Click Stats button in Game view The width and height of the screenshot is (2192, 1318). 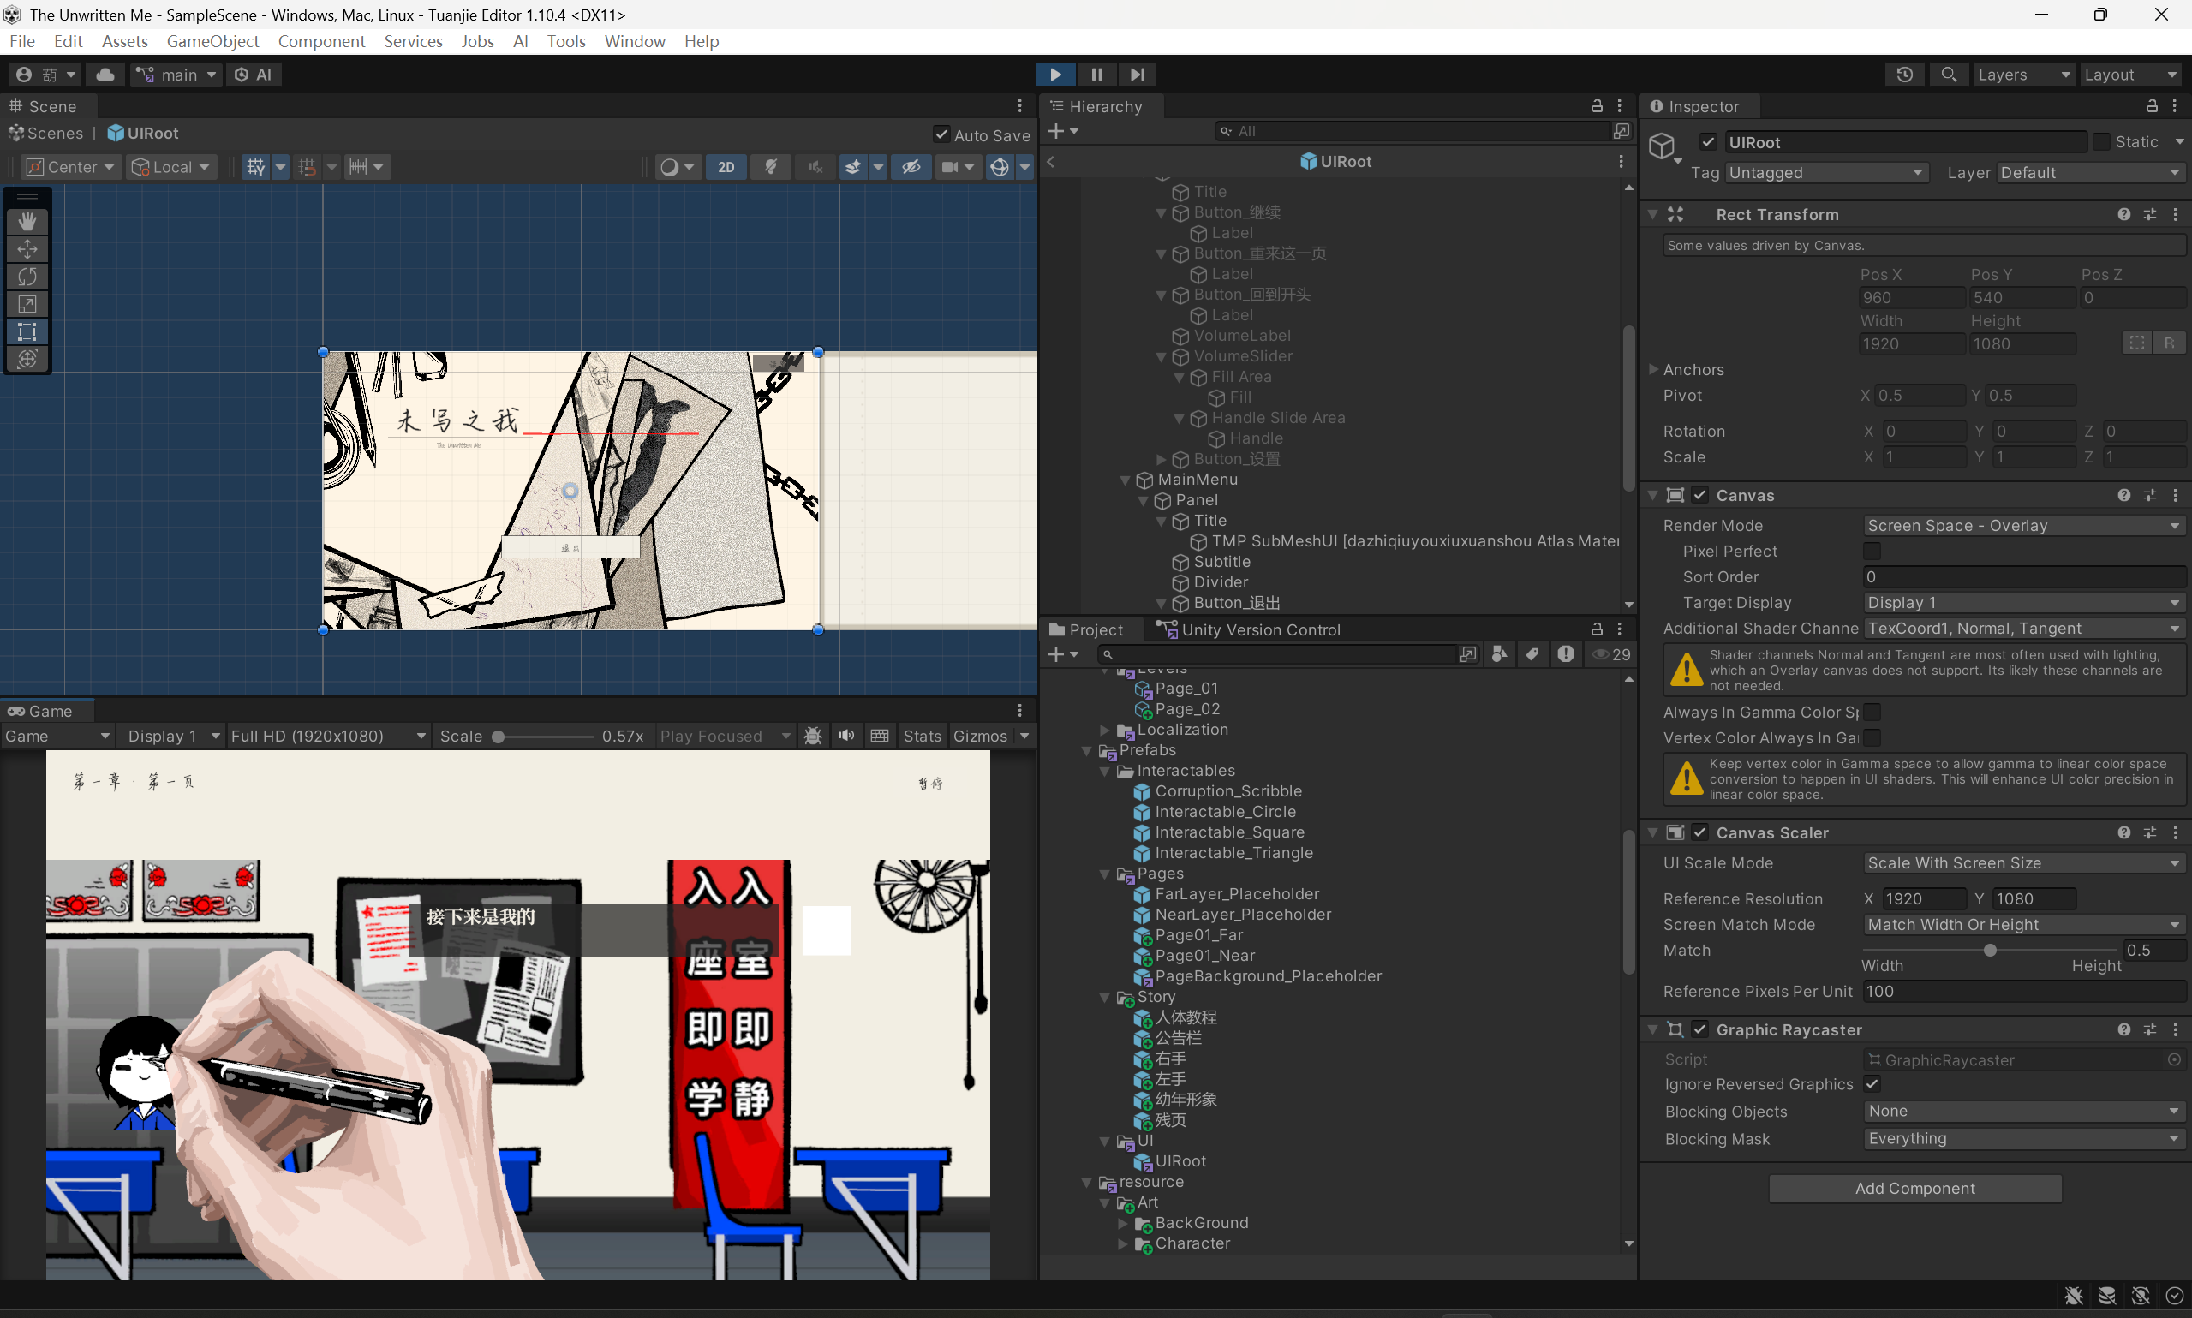(x=922, y=736)
